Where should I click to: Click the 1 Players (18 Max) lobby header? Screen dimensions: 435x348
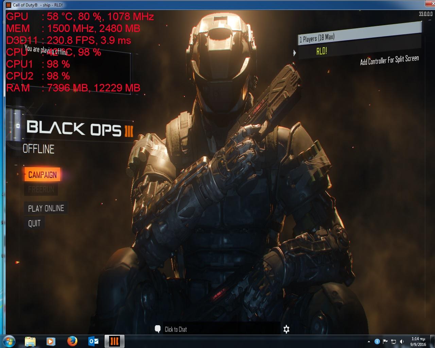coord(360,33)
